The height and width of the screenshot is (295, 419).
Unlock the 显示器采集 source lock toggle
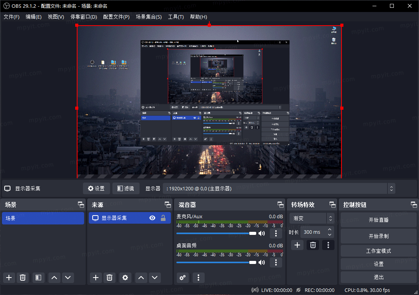pos(163,218)
